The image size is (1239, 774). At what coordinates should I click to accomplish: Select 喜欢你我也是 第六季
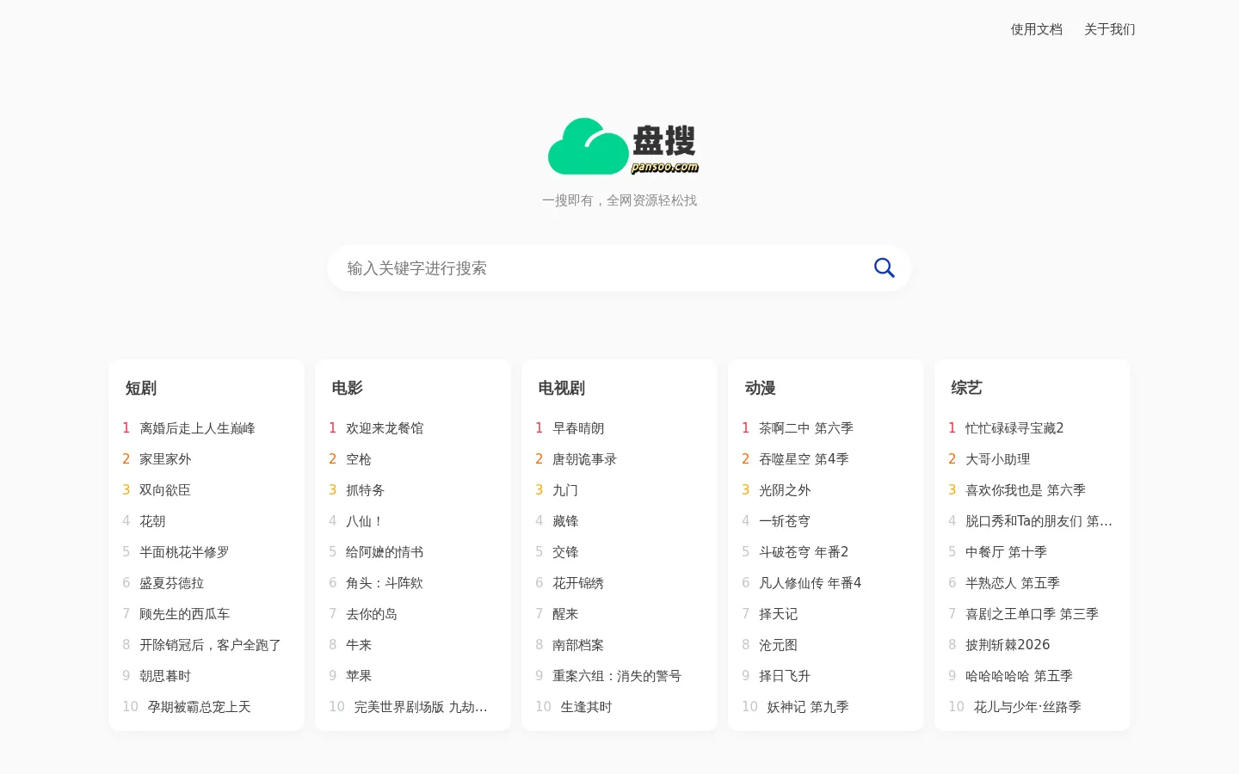point(1026,490)
